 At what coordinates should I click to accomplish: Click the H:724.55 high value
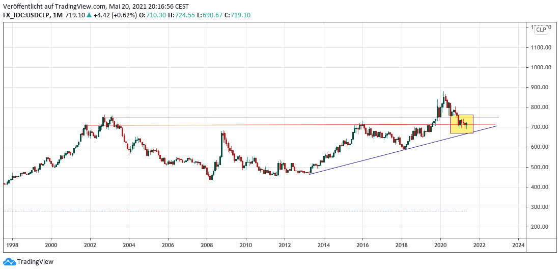(x=181, y=15)
